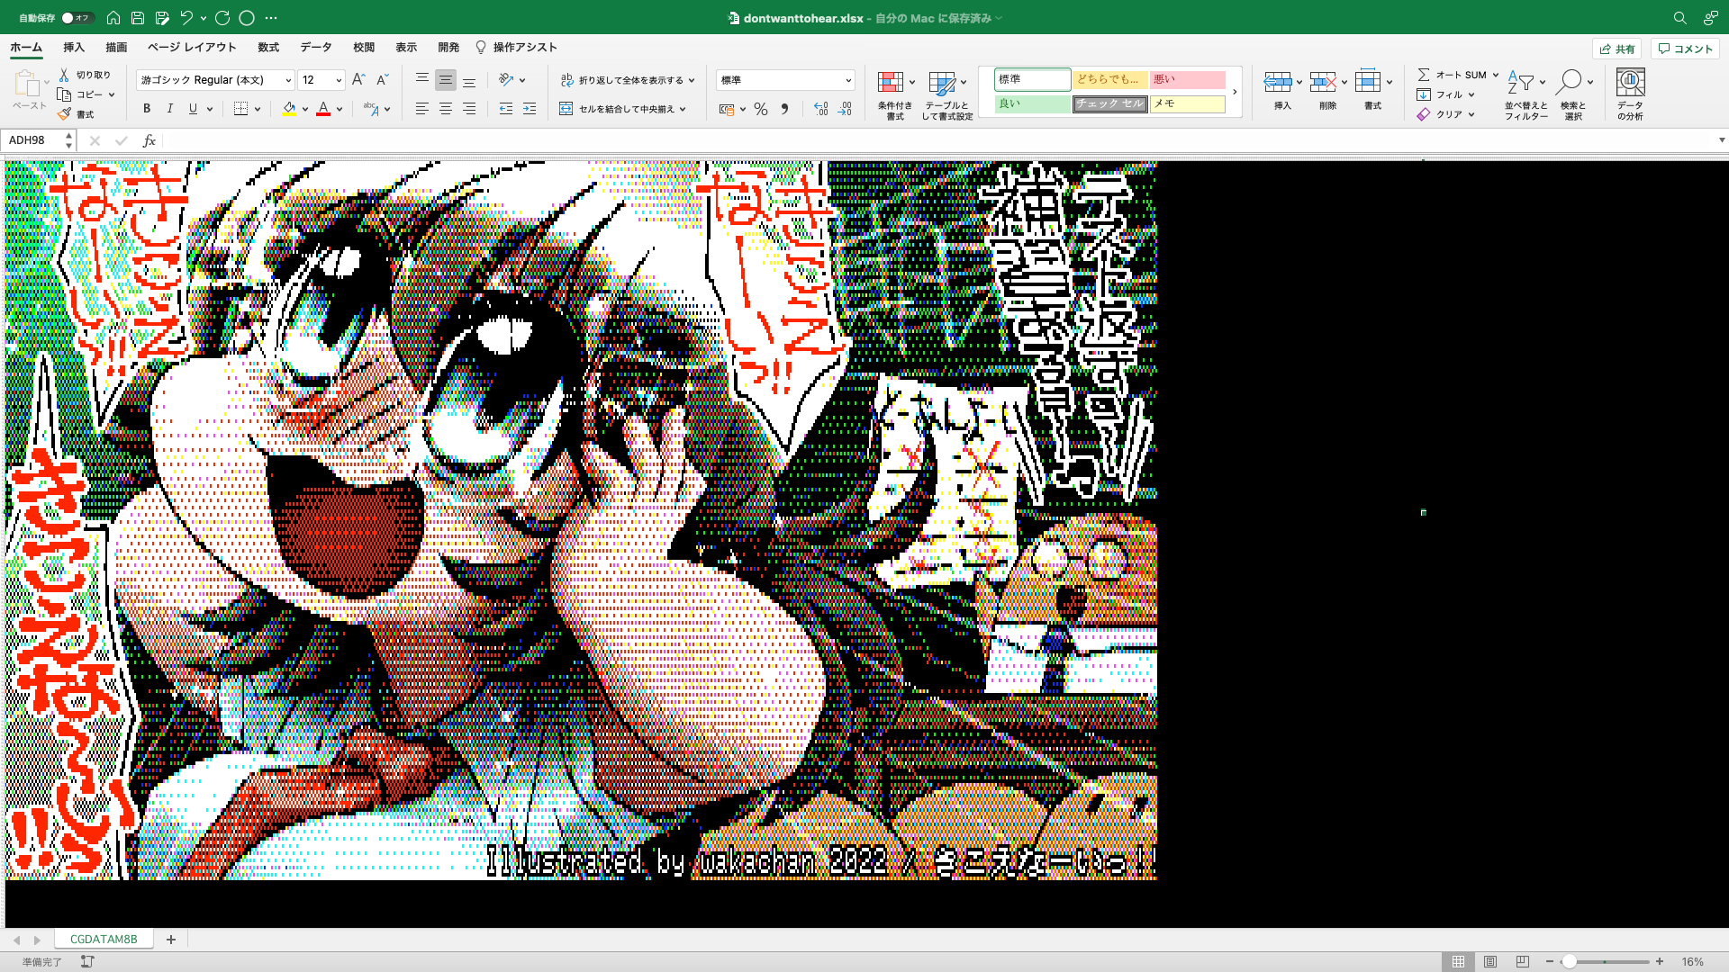
Task: Toggle left text alignment
Action: pyautogui.click(x=422, y=109)
